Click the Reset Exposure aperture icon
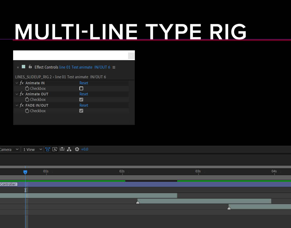The height and width of the screenshot is (228, 291). tap(77, 149)
